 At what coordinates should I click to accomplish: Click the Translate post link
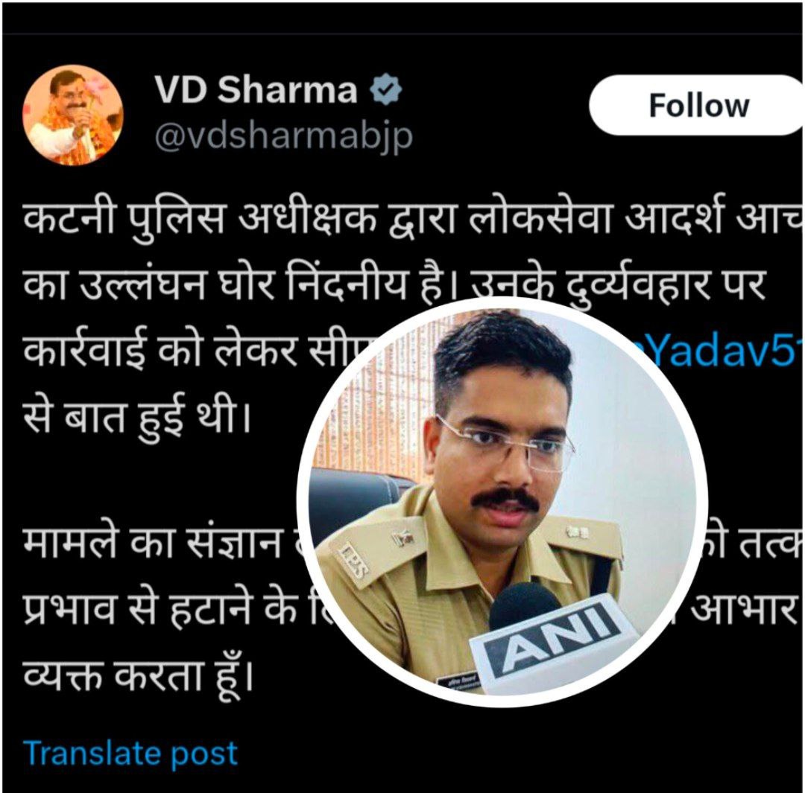click(x=130, y=754)
